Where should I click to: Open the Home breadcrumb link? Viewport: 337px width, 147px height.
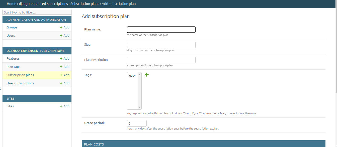pyautogui.click(x=11, y=4)
